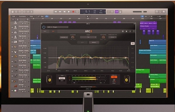This screenshot has width=175, height=112.
Task: Adjust the horizontal zoom slider
Action: [160, 17]
